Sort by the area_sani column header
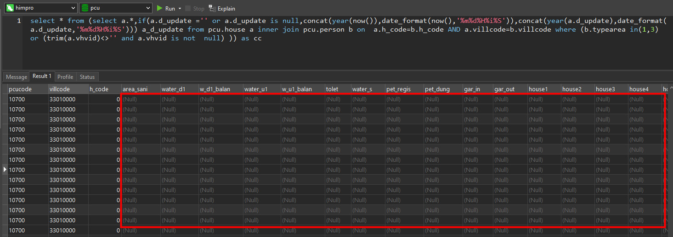 coord(140,89)
